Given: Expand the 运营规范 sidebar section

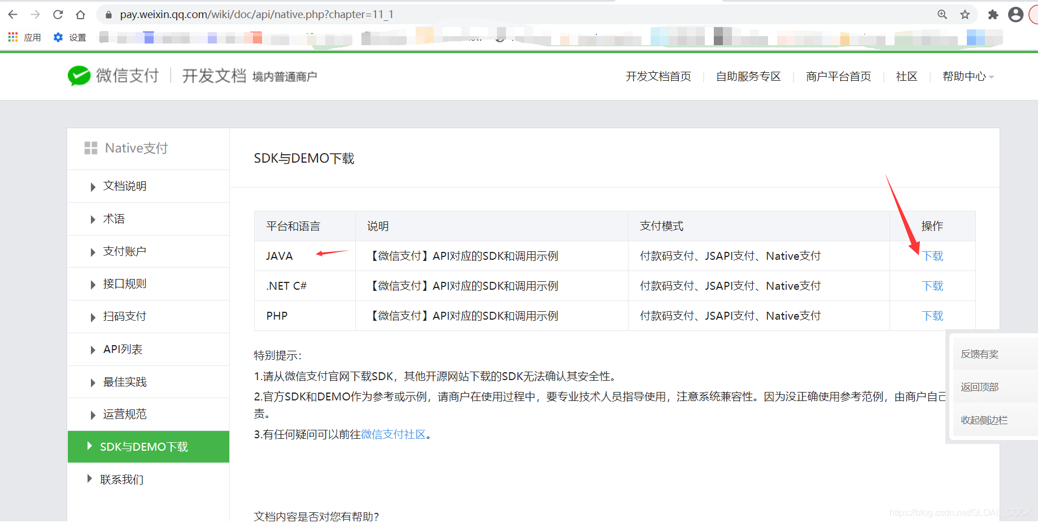Looking at the screenshot, I should point(149,415).
